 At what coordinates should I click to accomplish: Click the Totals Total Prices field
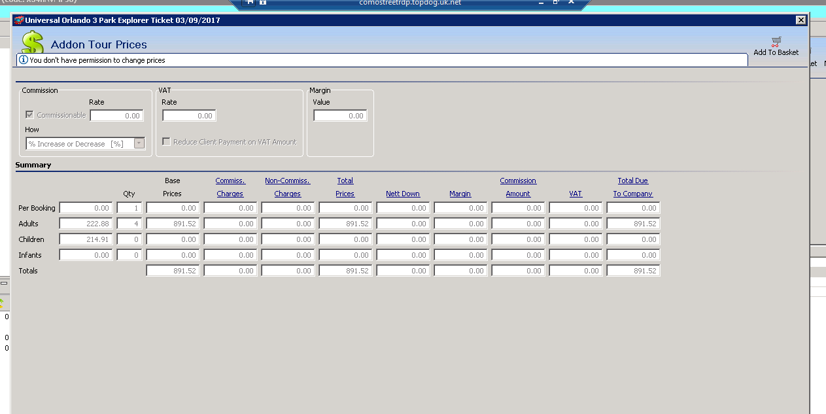coord(345,271)
